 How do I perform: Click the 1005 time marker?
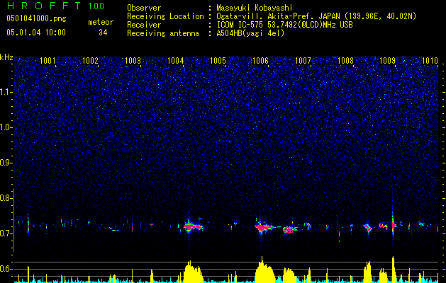(218, 60)
